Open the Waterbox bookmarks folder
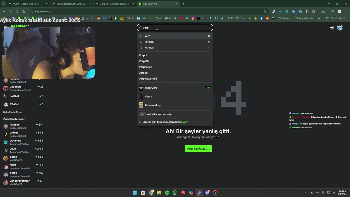Image resolution: width=350 pixels, height=197 pixels. pyautogui.click(x=285, y=18)
